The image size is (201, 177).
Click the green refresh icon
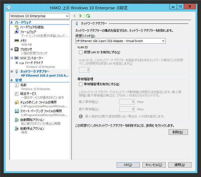coord(88,16)
